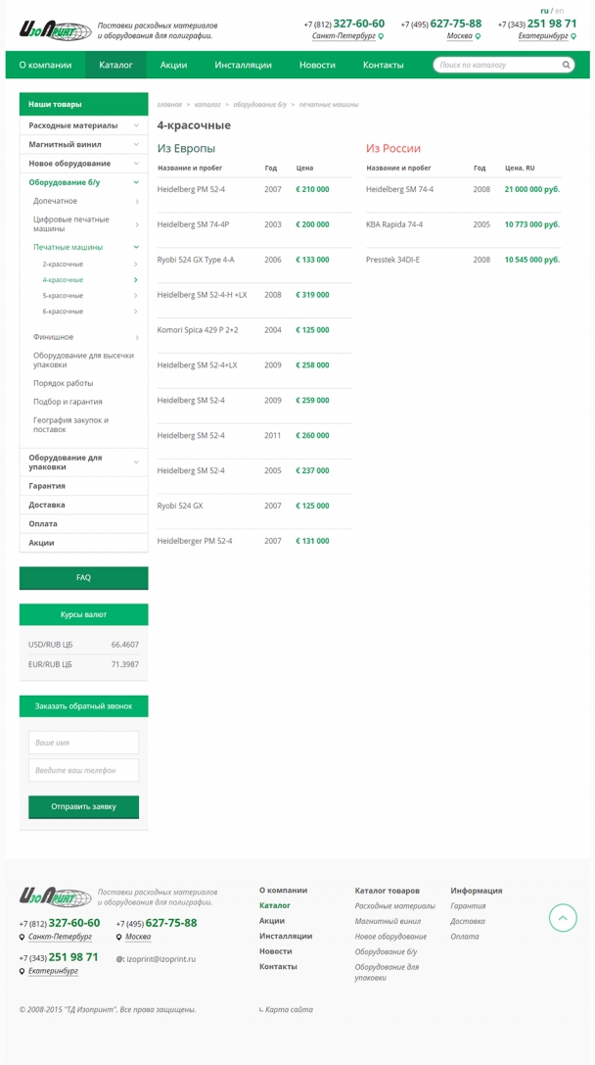
Task: Select 2-красочные in sidebar
Action: 63,264
